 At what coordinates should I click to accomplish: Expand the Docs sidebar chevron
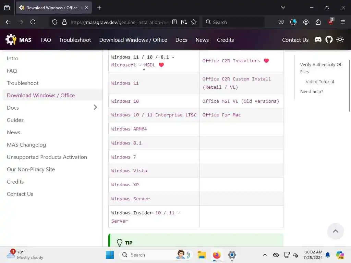[x=95, y=107]
